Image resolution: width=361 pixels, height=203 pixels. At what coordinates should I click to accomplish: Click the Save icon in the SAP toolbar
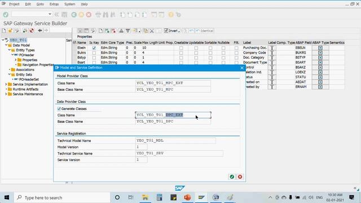point(64,15)
